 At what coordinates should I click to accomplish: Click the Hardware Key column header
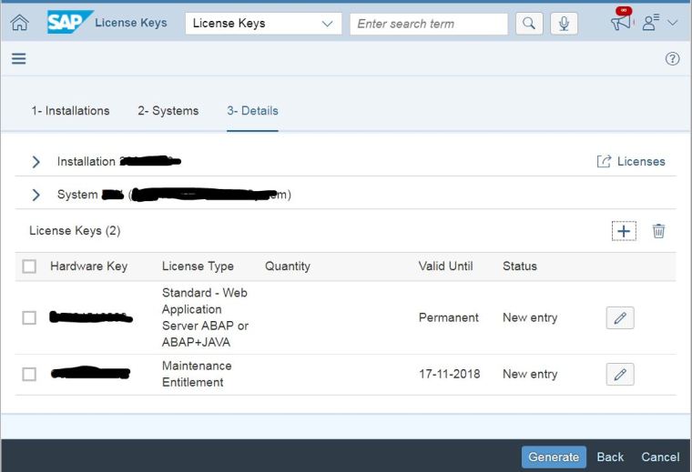[88, 266]
